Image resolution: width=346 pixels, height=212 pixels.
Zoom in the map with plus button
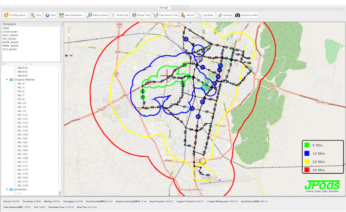click(x=67, y=56)
